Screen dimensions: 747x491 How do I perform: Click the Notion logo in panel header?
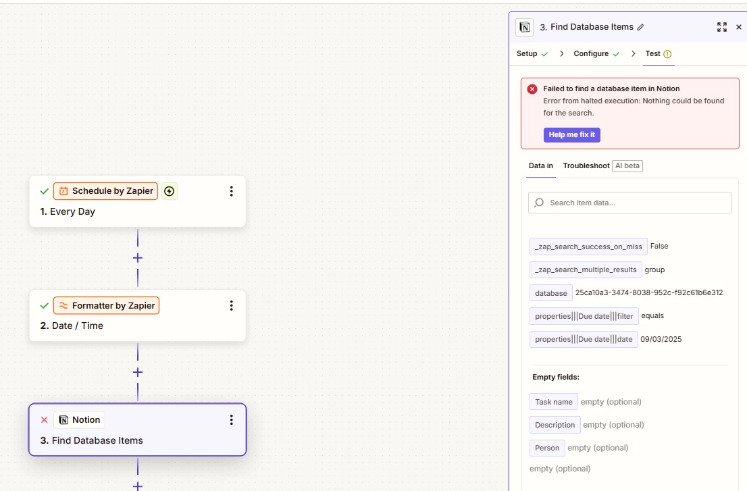pyautogui.click(x=525, y=27)
